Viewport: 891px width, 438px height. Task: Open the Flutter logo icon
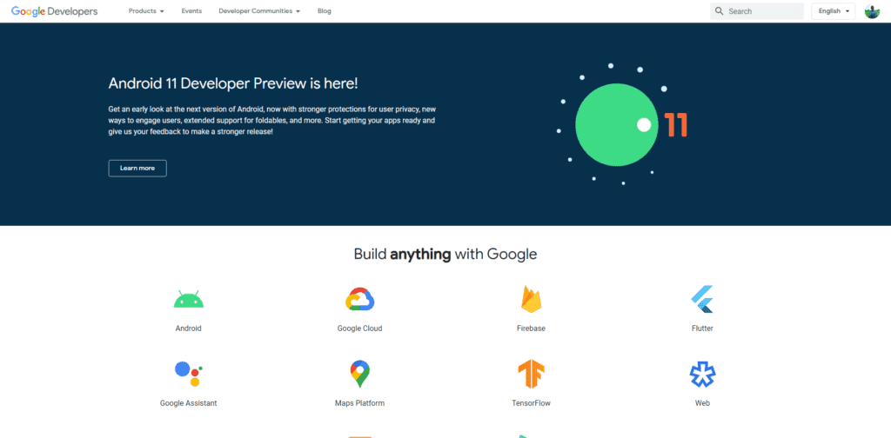click(702, 299)
